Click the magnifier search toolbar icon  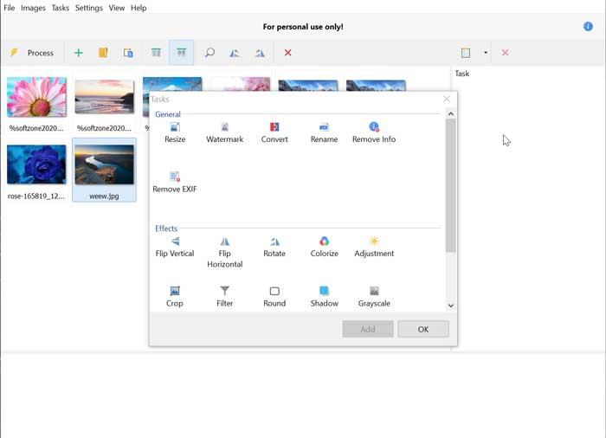coord(210,52)
